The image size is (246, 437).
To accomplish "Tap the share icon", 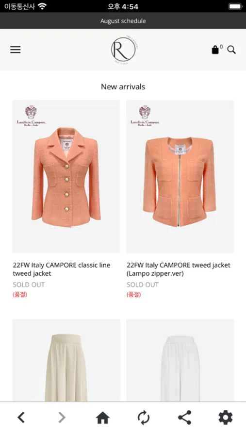I will pyautogui.click(x=184, y=418).
